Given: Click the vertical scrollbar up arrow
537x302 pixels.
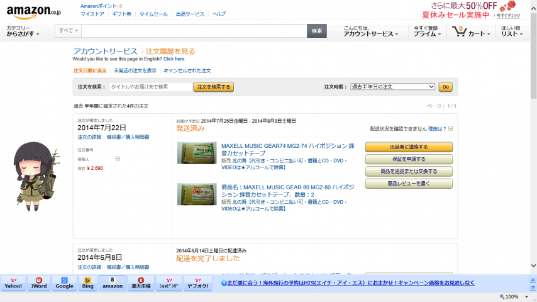Looking at the screenshot, I should (534, 9).
